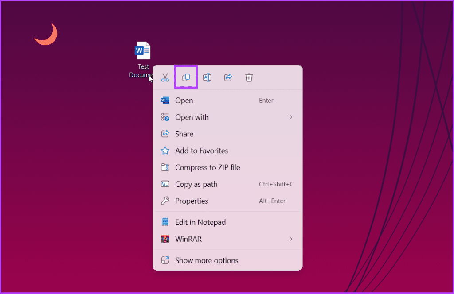Viewport: 454px width, 294px height.
Task: Click the Open with label
Action: pos(192,117)
